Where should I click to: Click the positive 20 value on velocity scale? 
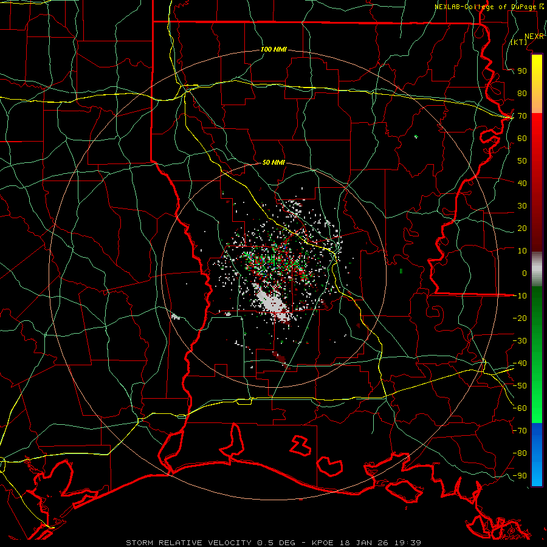coord(522,229)
